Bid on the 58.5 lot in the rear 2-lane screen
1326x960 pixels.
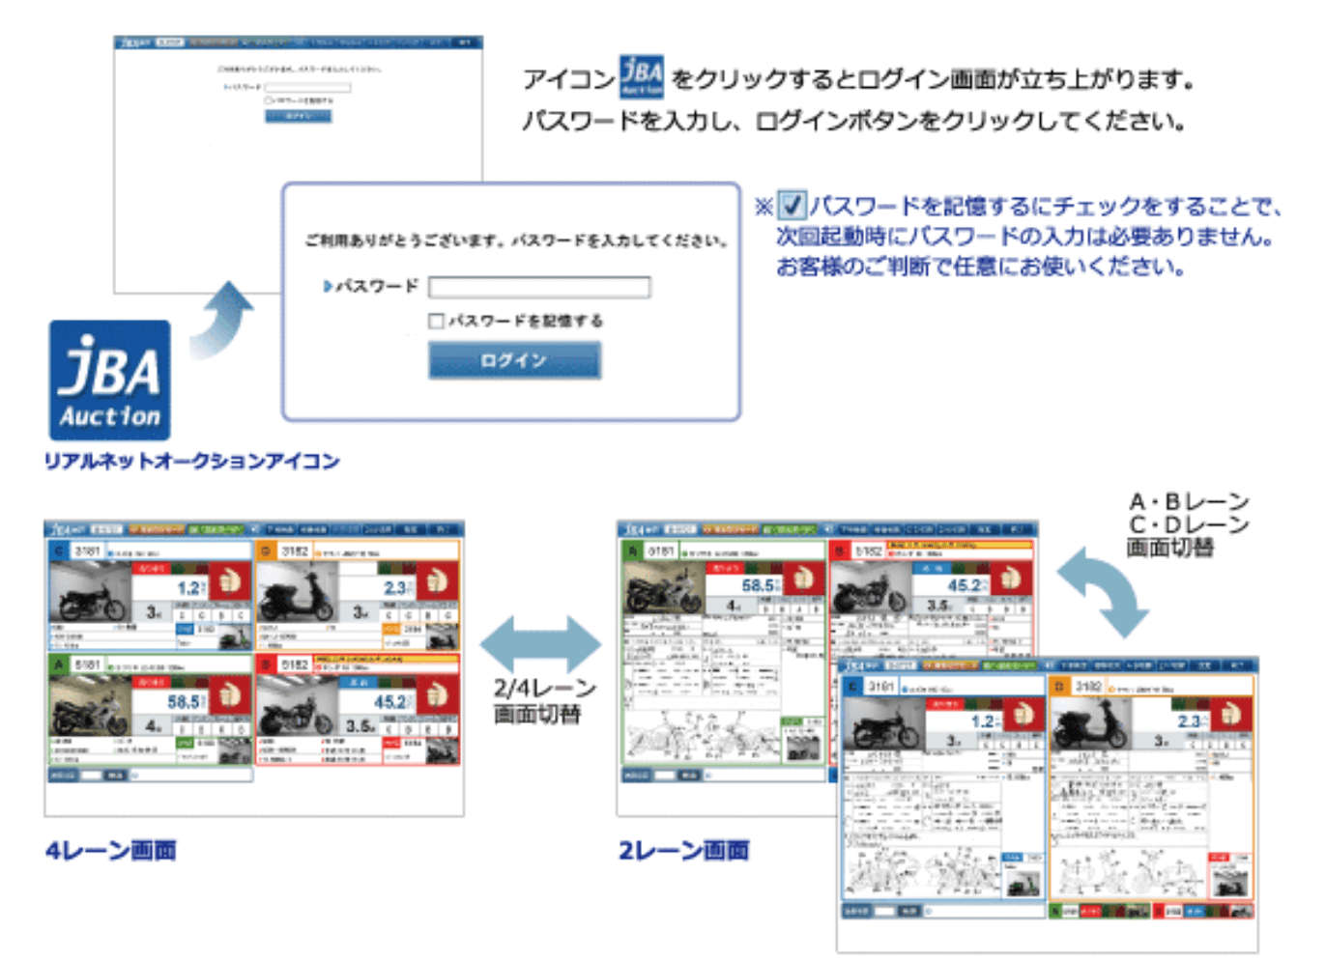coord(803,579)
